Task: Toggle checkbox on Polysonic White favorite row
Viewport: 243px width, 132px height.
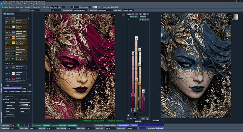Action: 9,27
